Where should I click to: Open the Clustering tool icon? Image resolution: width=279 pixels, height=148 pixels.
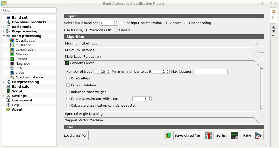coord(12,45)
